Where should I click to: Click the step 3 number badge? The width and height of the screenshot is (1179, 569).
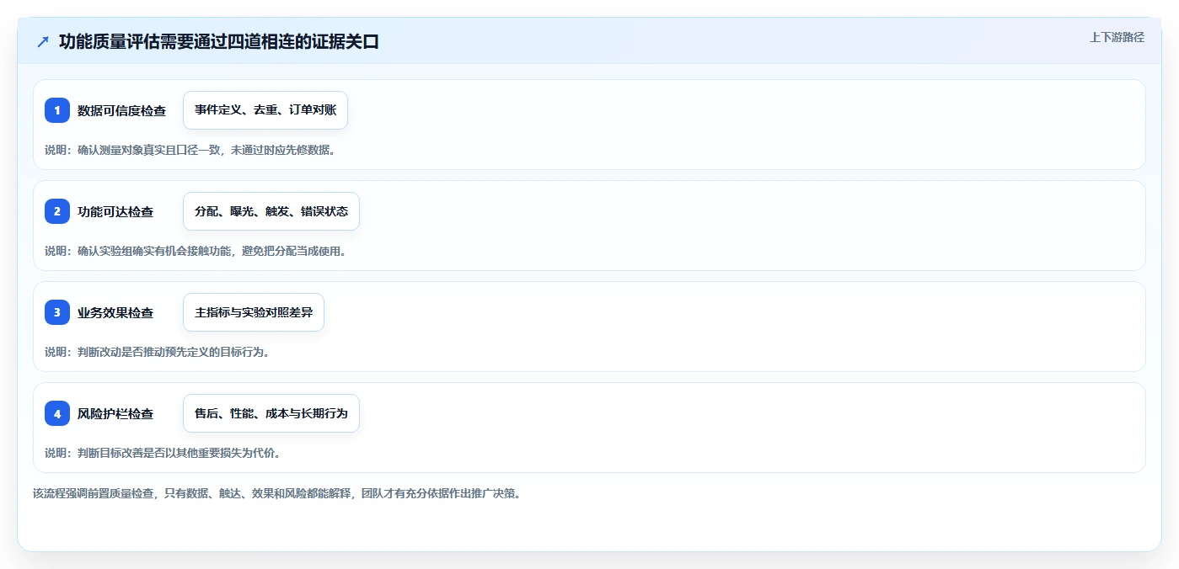click(x=57, y=312)
